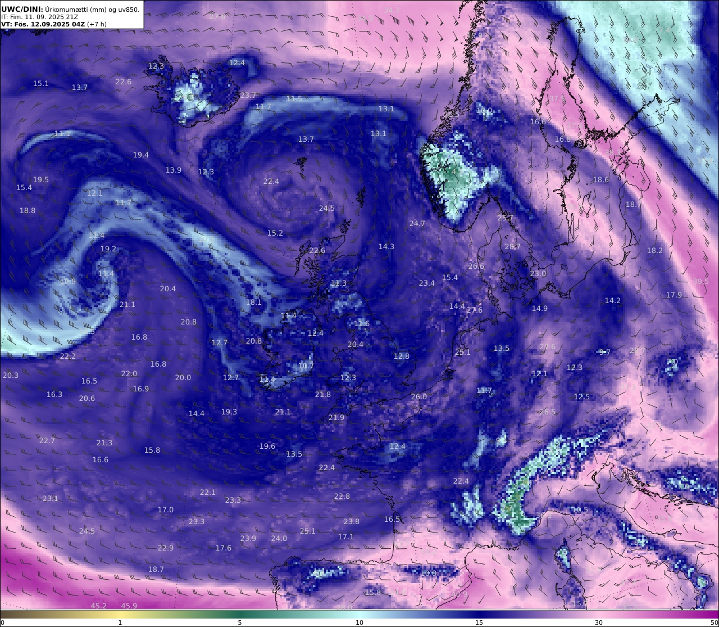Click the map value 23.9
Viewport: 719px width, 627px height.
click(248, 539)
